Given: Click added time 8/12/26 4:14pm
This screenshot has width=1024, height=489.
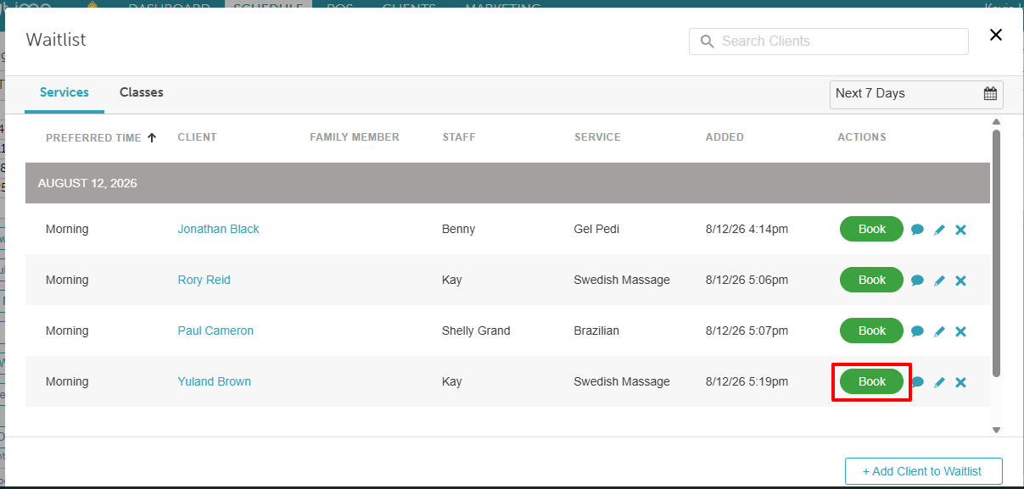Looking at the screenshot, I should click(x=747, y=229).
